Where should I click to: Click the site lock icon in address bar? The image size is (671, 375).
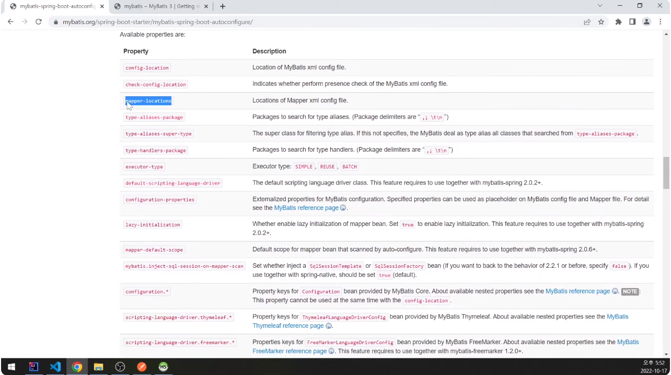point(56,22)
